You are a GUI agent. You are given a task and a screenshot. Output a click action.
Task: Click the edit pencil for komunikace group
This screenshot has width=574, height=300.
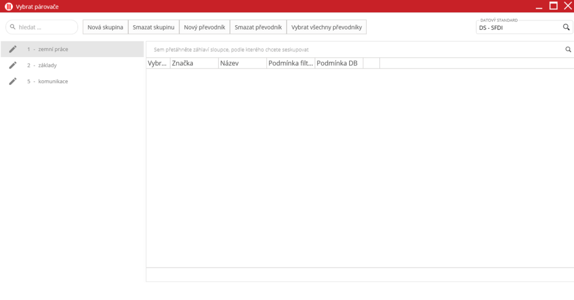click(13, 81)
